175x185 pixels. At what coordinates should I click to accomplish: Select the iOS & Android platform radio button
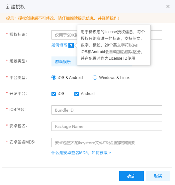(x=54, y=77)
